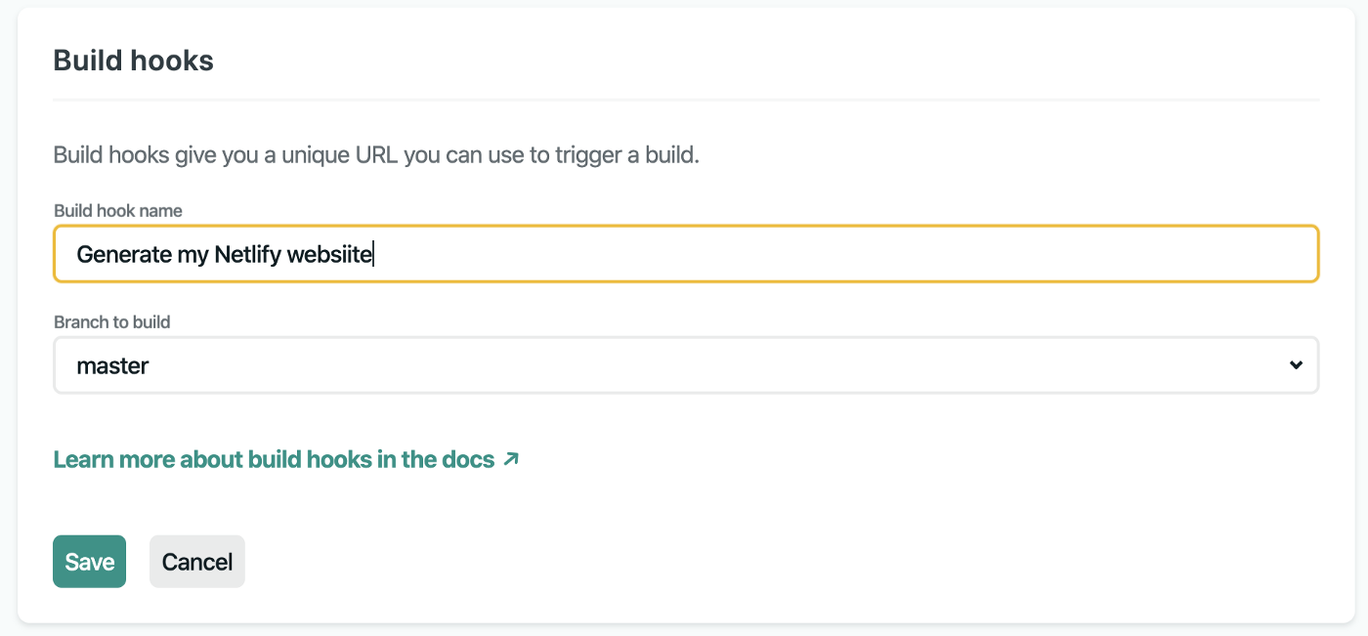The height and width of the screenshot is (636, 1368).
Task: Click the 'Branch to build' label
Action: (x=111, y=321)
